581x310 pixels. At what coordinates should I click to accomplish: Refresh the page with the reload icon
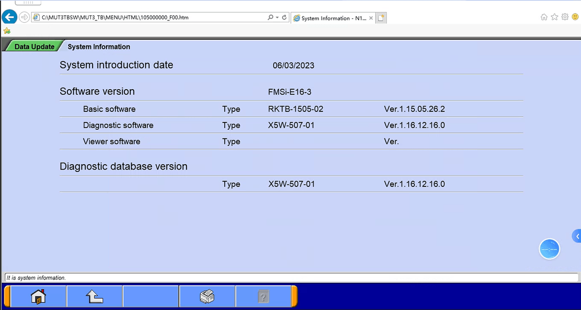284,17
